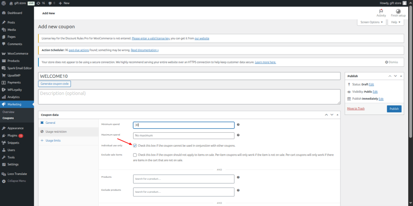Collapse the Publish panel toggle
This screenshot has height=206, width=413.
401,76
